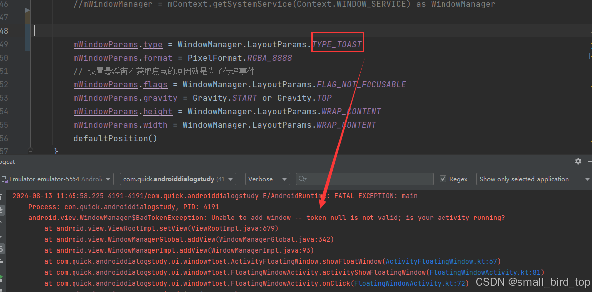Screen dimensions: 592x292
Task: Click the TYPE_TOAST constant in code
Action: coord(337,45)
